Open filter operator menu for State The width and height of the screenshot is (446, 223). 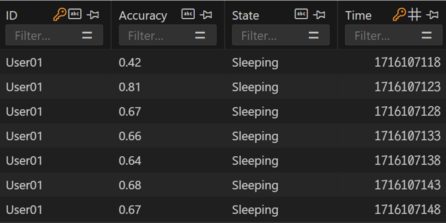pos(313,35)
